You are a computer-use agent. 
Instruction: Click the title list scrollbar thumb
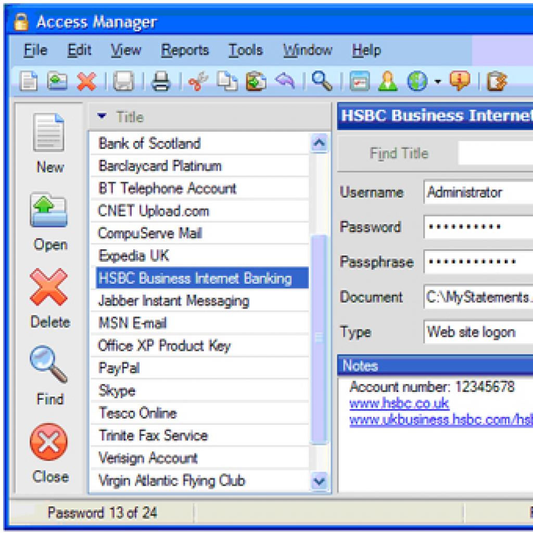pos(319,338)
